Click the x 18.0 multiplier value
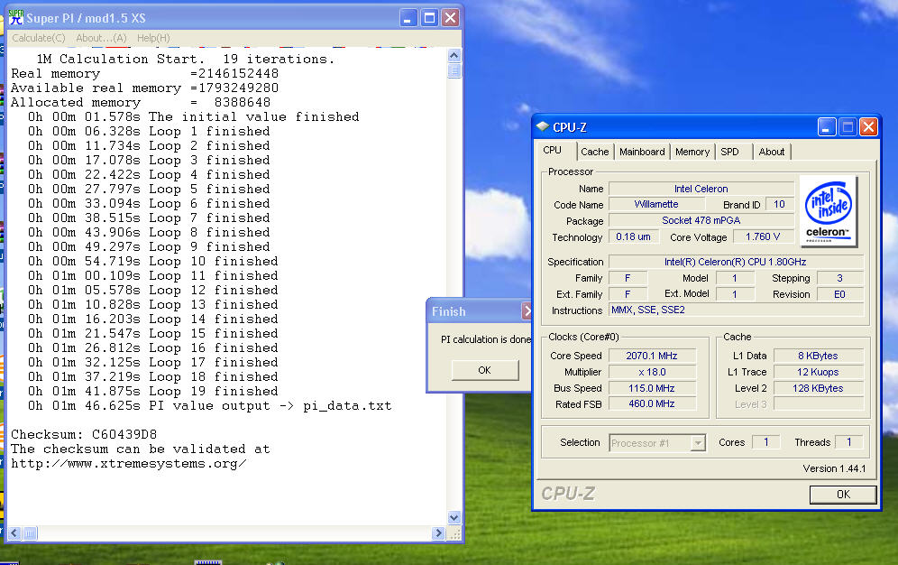The width and height of the screenshot is (898, 565). 652,372
